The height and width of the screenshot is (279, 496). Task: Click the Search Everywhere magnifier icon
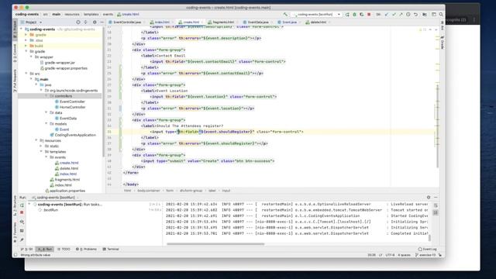pos(441,15)
